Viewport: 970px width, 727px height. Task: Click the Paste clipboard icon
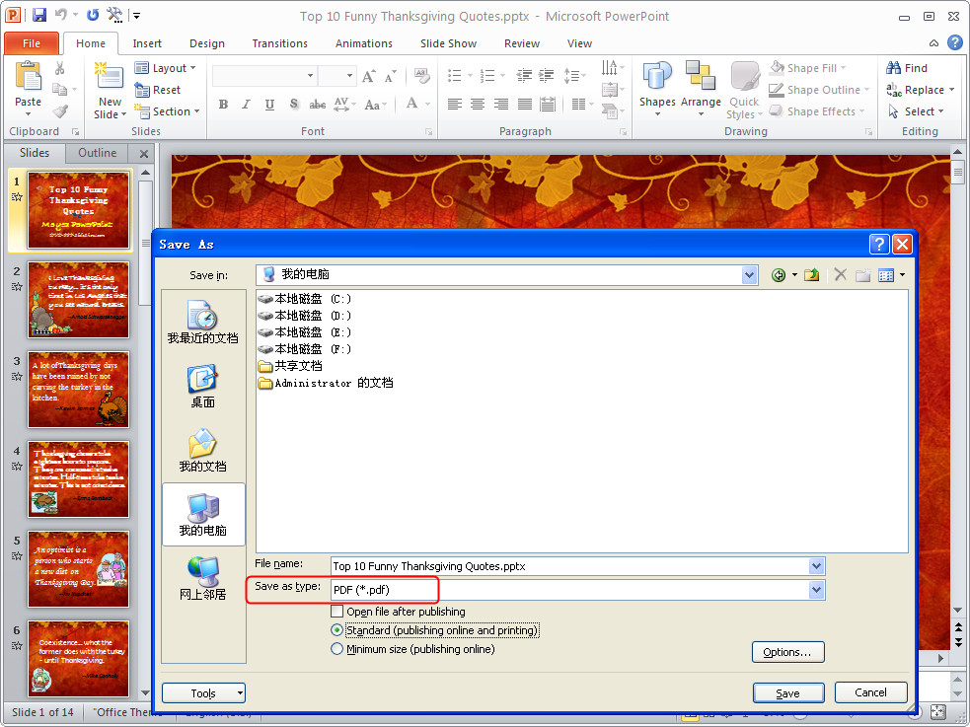(28, 76)
